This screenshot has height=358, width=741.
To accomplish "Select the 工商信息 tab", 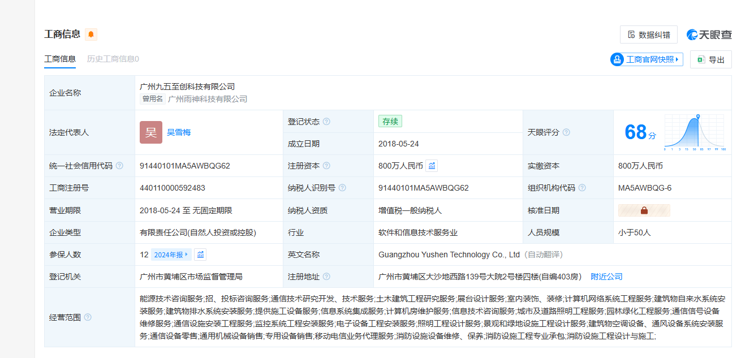I will (x=60, y=59).
